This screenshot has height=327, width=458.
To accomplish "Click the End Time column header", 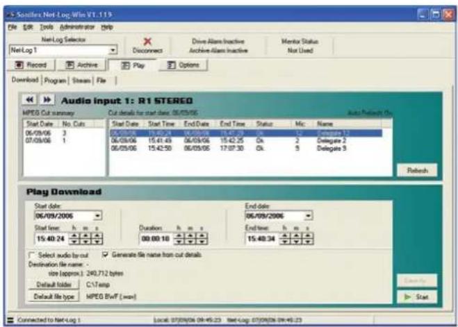I will [235, 124].
